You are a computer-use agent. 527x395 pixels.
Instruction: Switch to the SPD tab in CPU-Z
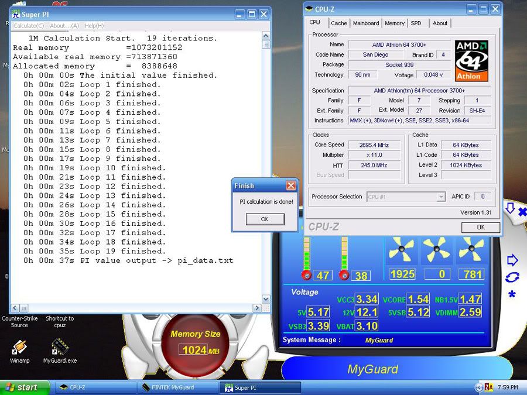(416, 23)
